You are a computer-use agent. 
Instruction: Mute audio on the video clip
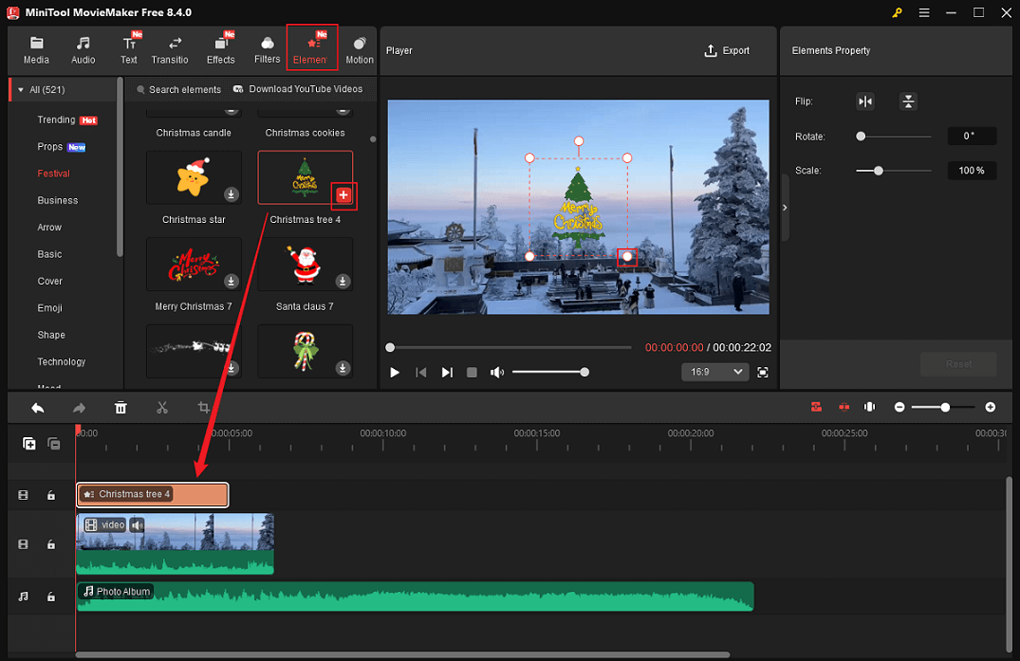point(137,524)
